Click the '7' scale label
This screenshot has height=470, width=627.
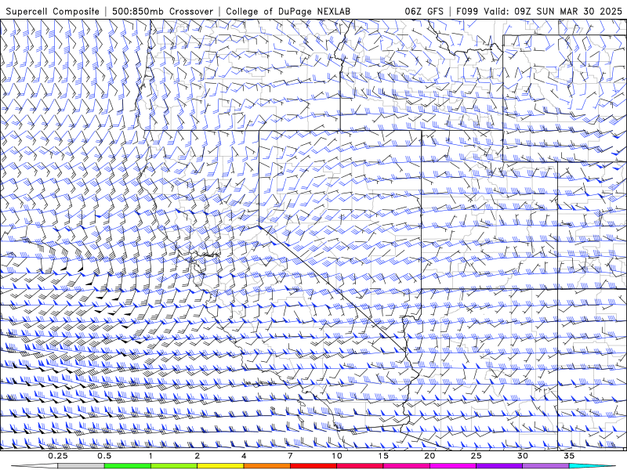[x=290, y=456]
